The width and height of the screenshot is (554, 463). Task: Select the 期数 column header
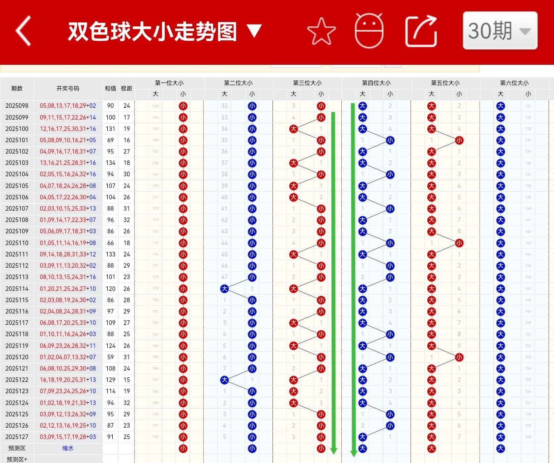tap(17, 89)
